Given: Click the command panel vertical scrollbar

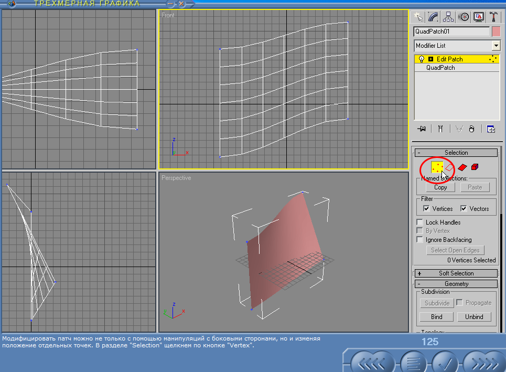Looking at the screenshot, I should (x=501, y=273).
